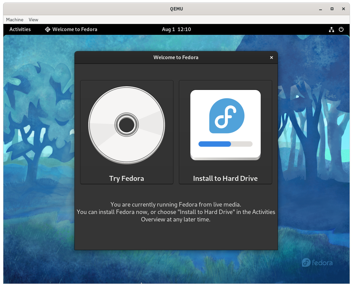This screenshot has width=353, height=287.
Task: Click the Welcome to Fedora dialog title bar
Action: (176, 57)
